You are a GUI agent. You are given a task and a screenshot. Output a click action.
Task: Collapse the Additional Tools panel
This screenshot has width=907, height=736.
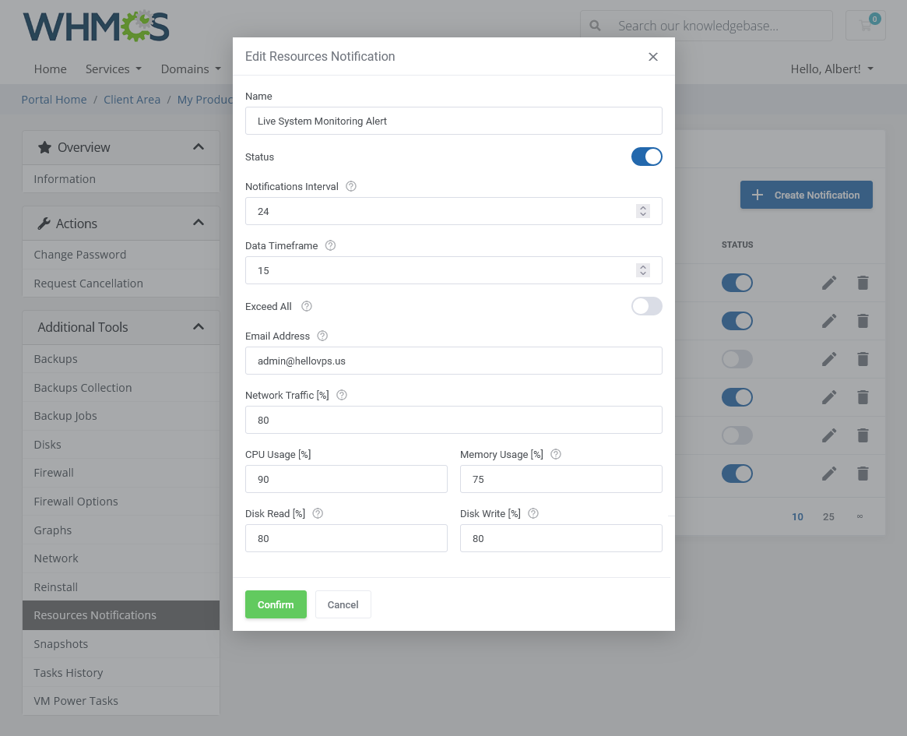[199, 327]
